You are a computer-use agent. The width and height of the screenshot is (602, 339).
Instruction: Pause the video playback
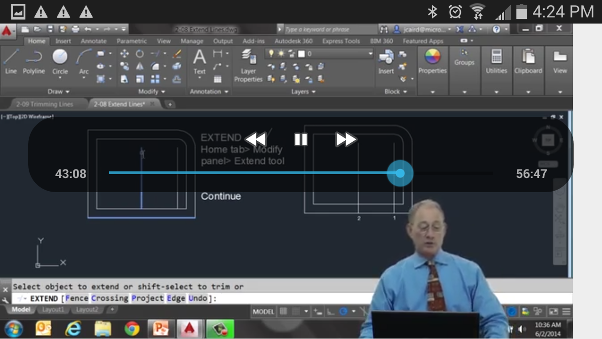301,139
